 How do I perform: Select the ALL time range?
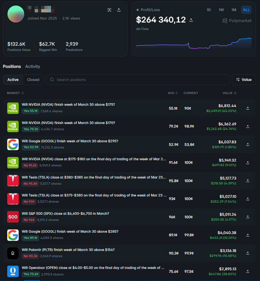(246, 10)
